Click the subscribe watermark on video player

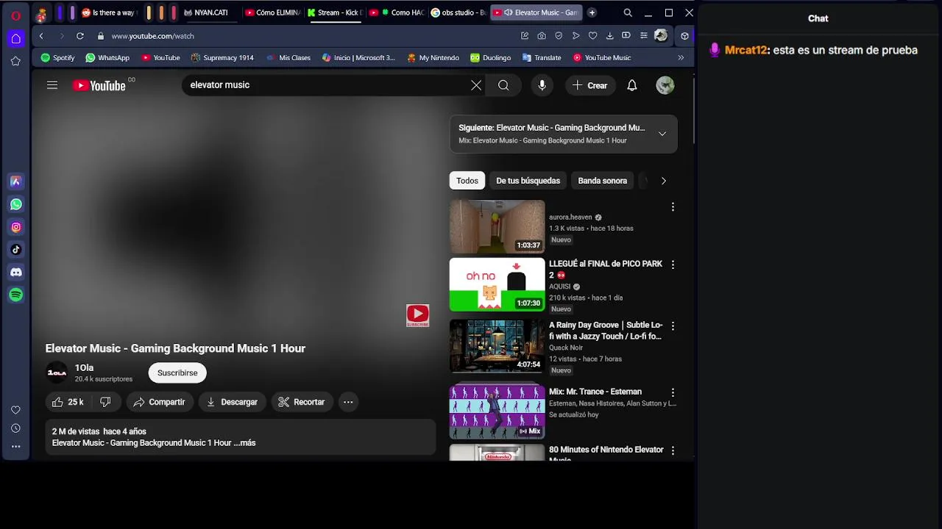417,316
